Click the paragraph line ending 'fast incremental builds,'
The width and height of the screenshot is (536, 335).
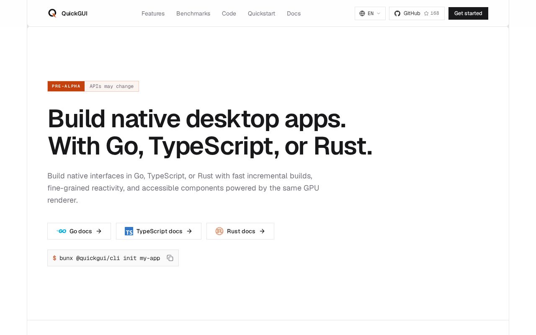180,176
